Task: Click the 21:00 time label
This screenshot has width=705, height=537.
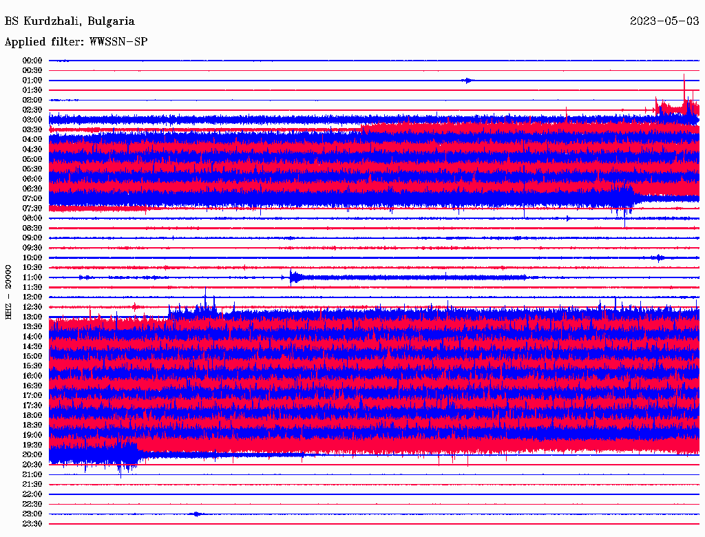Action: point(32,474)
